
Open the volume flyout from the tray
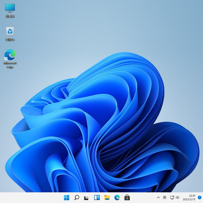[177, 197]
